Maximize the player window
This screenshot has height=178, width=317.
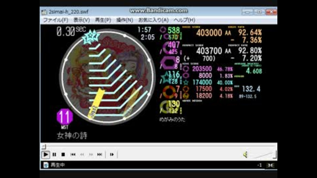(x=259, y=12)
